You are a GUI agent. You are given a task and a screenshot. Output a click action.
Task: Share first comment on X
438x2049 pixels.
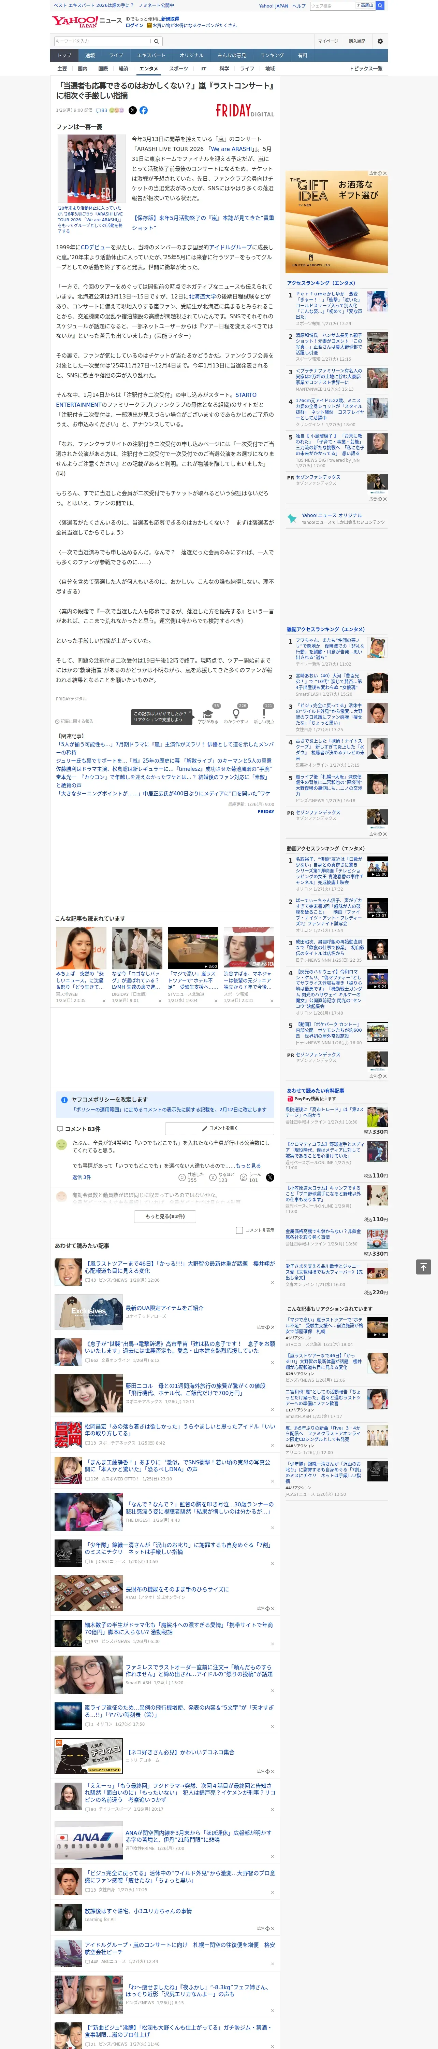[x=269, y=1177]
